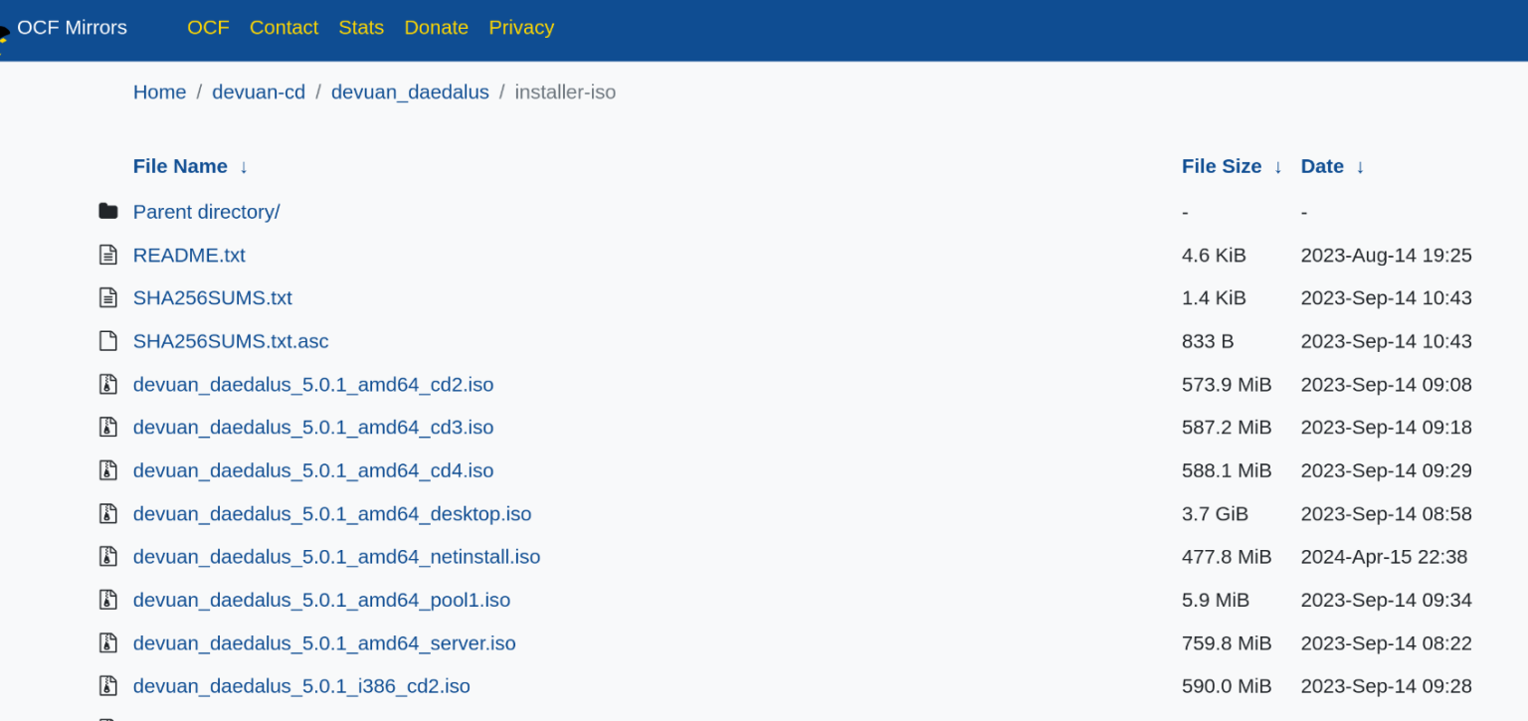The width and height of the screenshot is (1528, 721).
Task: Open the Stats page from the navbar
Action: 361,28
